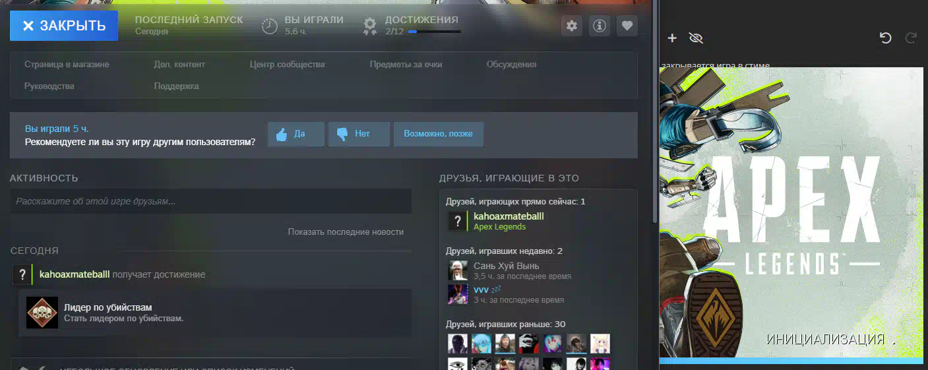
Task: Click the СЕГОДНЯ section header
Action: pyautogui.click(x=34, y=251)
